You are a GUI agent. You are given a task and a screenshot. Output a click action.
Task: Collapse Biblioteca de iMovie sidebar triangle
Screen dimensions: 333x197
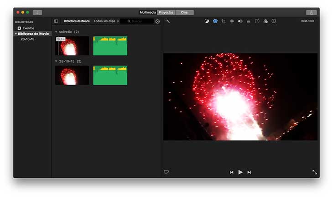click(16, 34)
